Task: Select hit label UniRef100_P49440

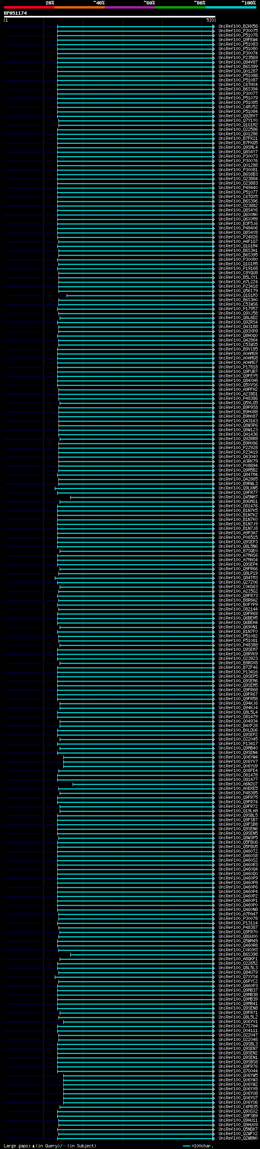Action: (x=238, y=188)
